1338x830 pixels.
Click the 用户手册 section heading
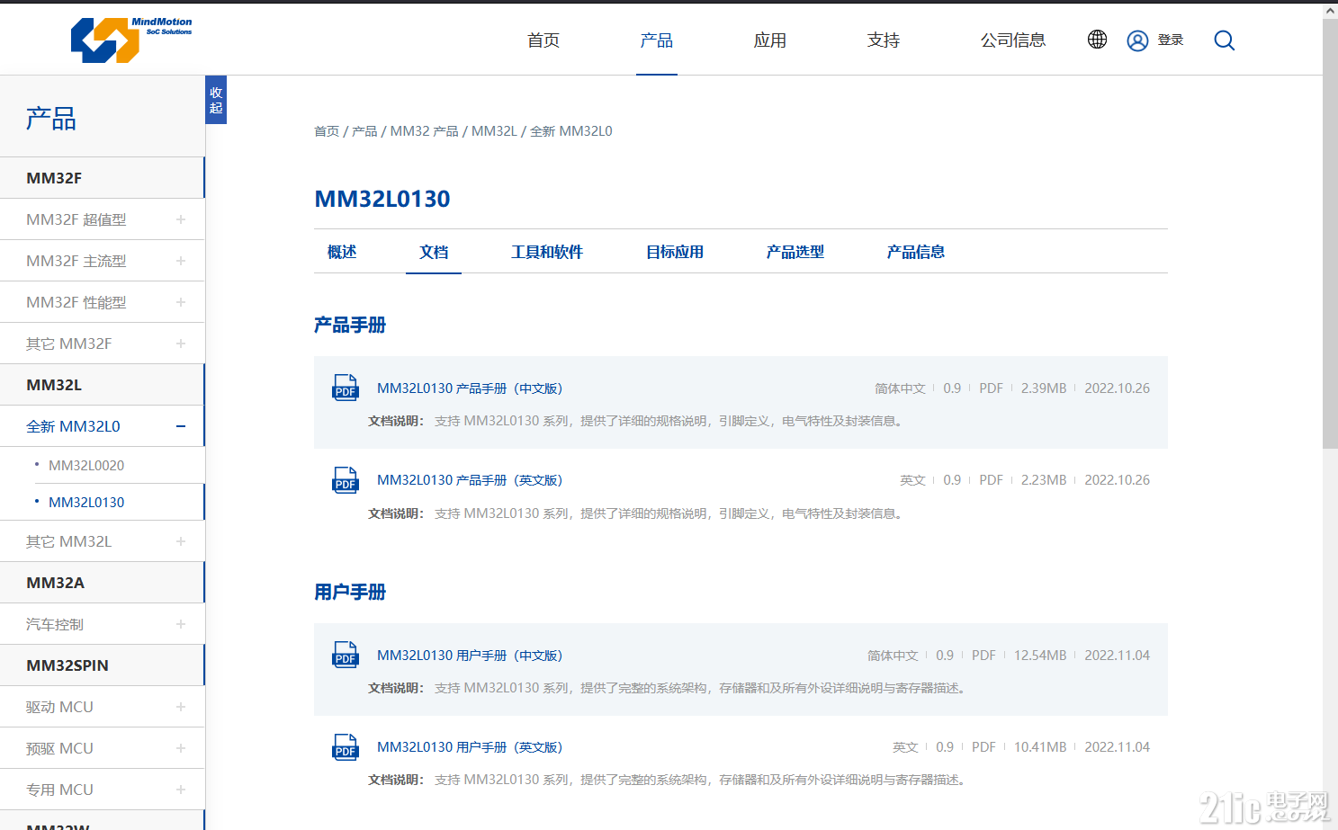(350, 592)
